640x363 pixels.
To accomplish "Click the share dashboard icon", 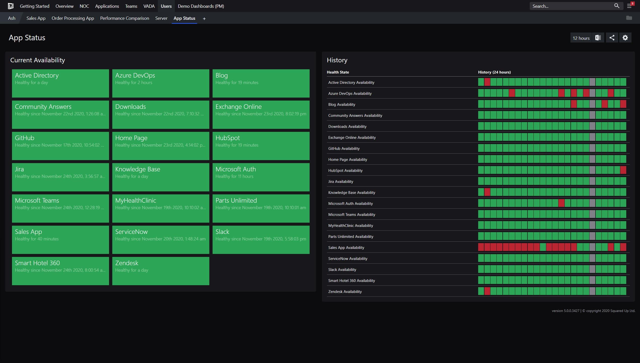I will click(x=612, y=38).
